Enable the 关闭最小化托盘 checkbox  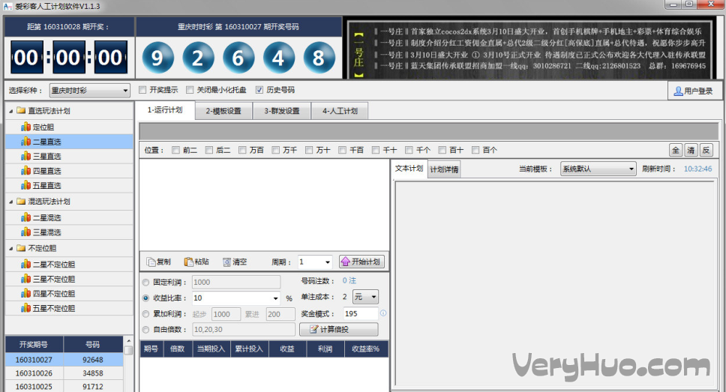(x=190, y=90)
